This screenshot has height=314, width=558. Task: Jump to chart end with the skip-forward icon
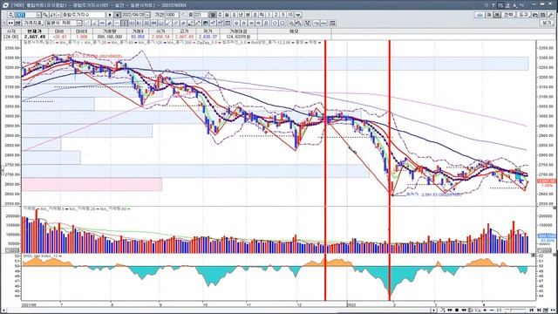(x=539, y=311)
